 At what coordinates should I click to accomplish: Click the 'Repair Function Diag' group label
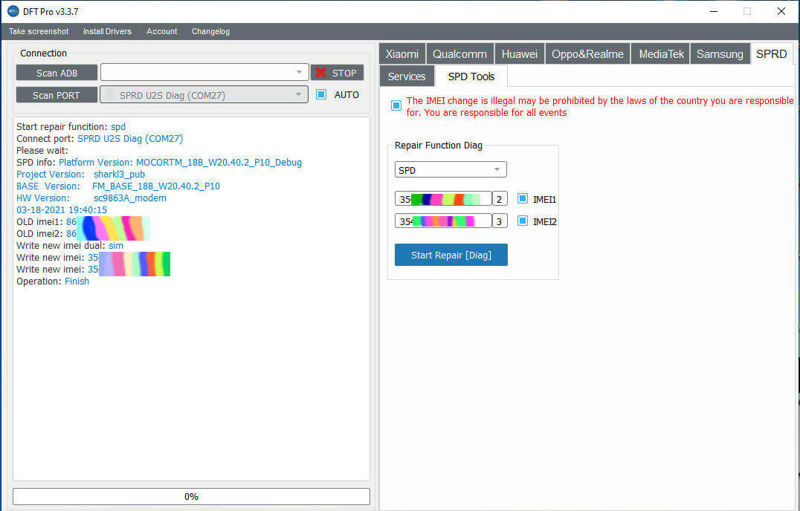pyautogui.click(x=438, y=145)
